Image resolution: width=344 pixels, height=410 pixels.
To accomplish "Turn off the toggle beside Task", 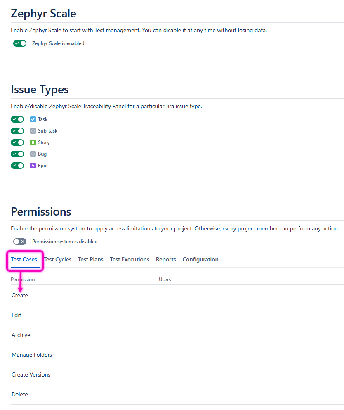I will 17,119.
